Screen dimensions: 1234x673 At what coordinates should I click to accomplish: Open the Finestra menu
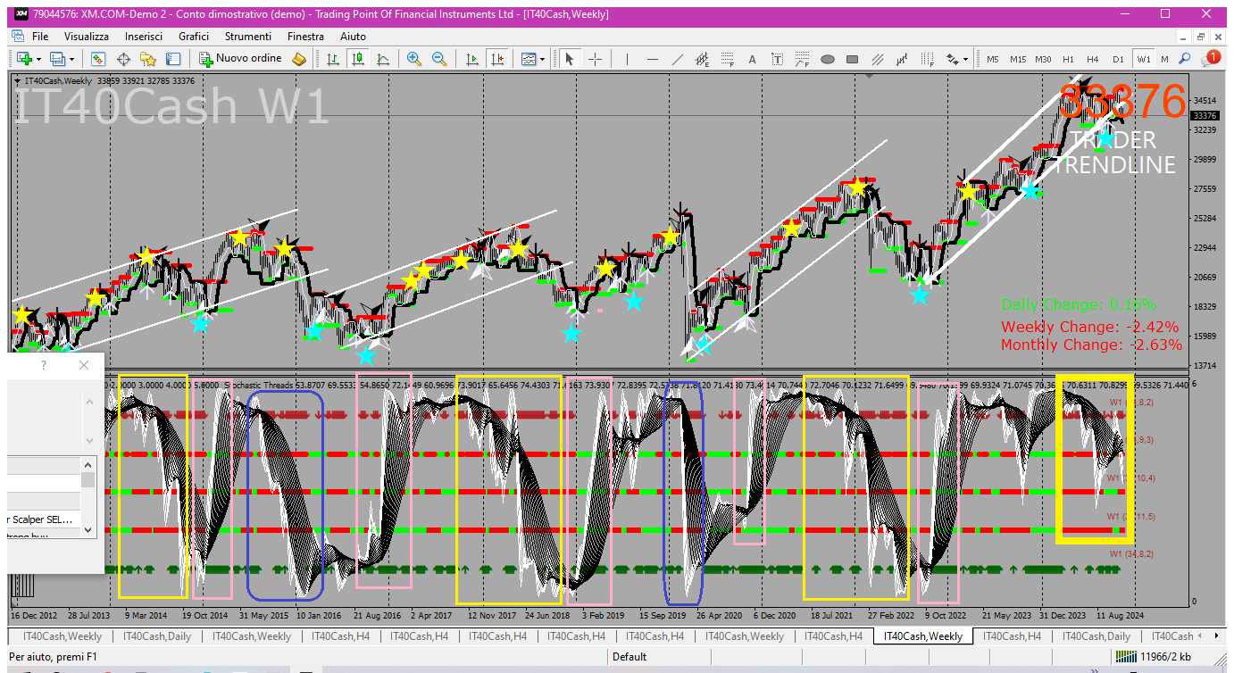tap(305, 37)
